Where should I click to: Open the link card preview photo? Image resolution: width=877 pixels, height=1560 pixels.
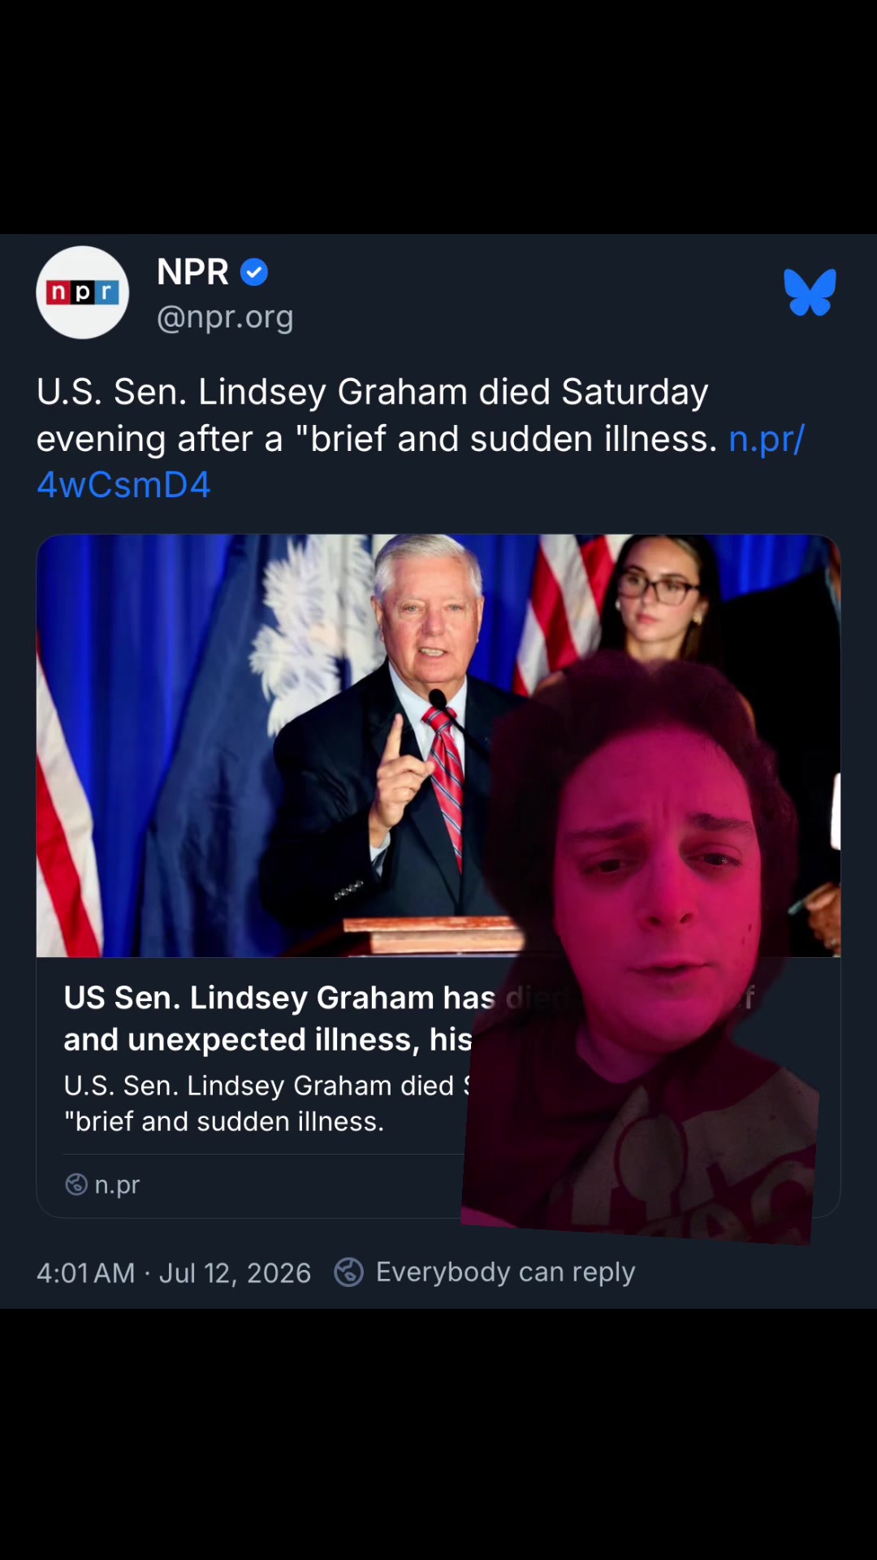click(x=438, y=746)
